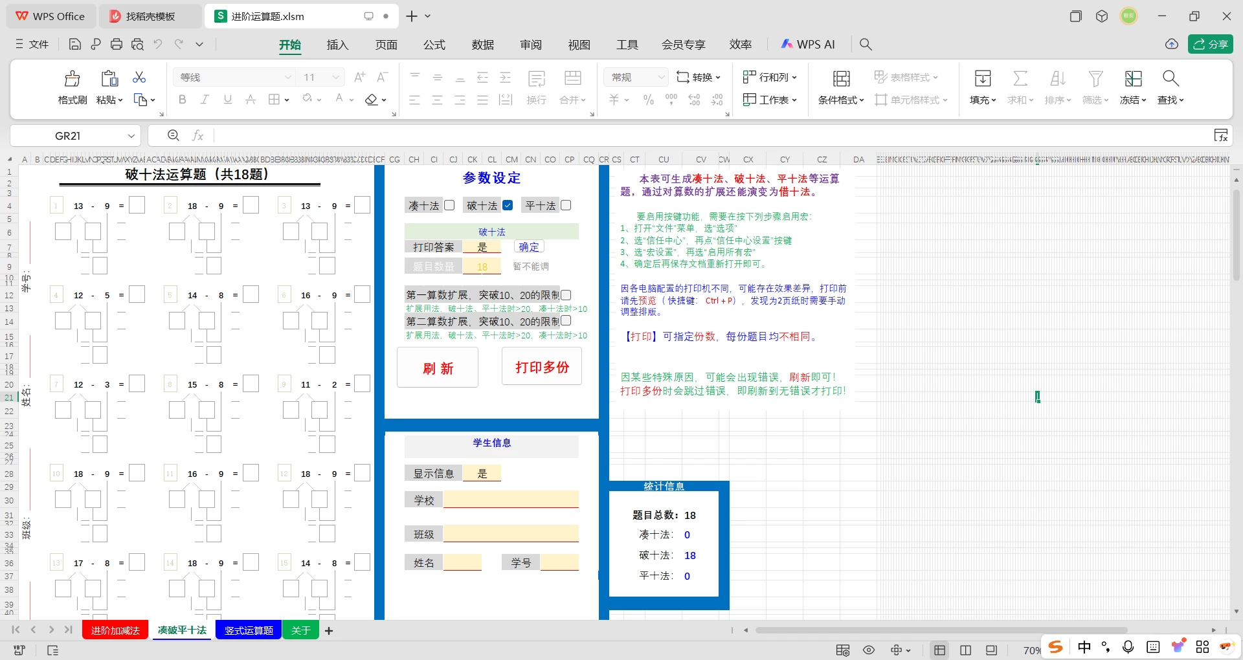The width and height of the screenshot is (1243, 660).
Task: Expand the Name Box GR21 dropdown
Action: [131, 136]
